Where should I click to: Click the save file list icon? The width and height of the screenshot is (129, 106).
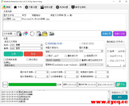coord(39,34)
